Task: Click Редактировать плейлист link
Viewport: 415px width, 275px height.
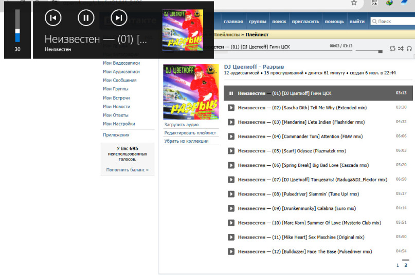Action: point(190,133)
